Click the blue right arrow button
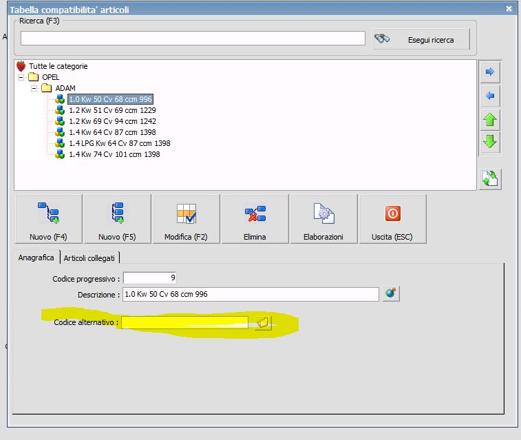Viewport: 521px width, 440px height. (x=490, y=72)
